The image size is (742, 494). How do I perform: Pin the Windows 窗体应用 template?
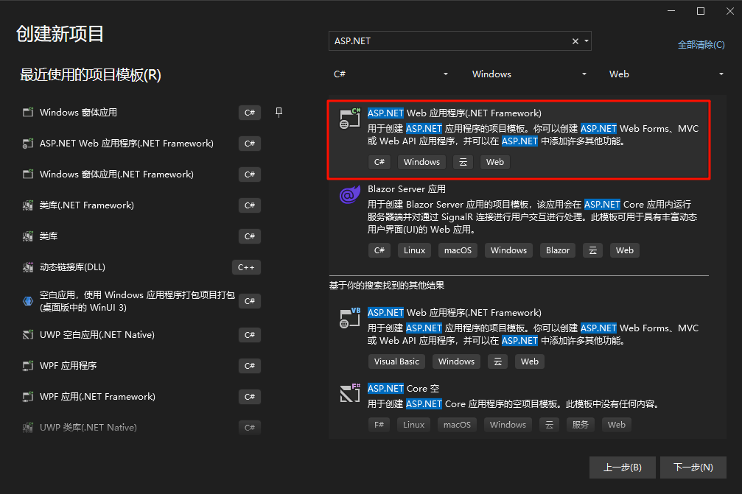click(x=279, y=113)
